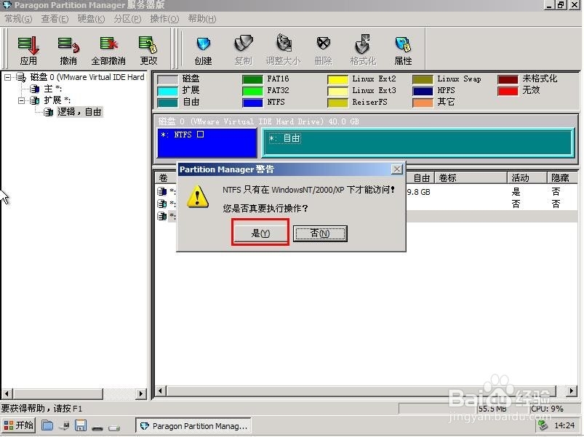Select third volume row icon in list
The height and width of the screenshot is (437, 584).
161,216
